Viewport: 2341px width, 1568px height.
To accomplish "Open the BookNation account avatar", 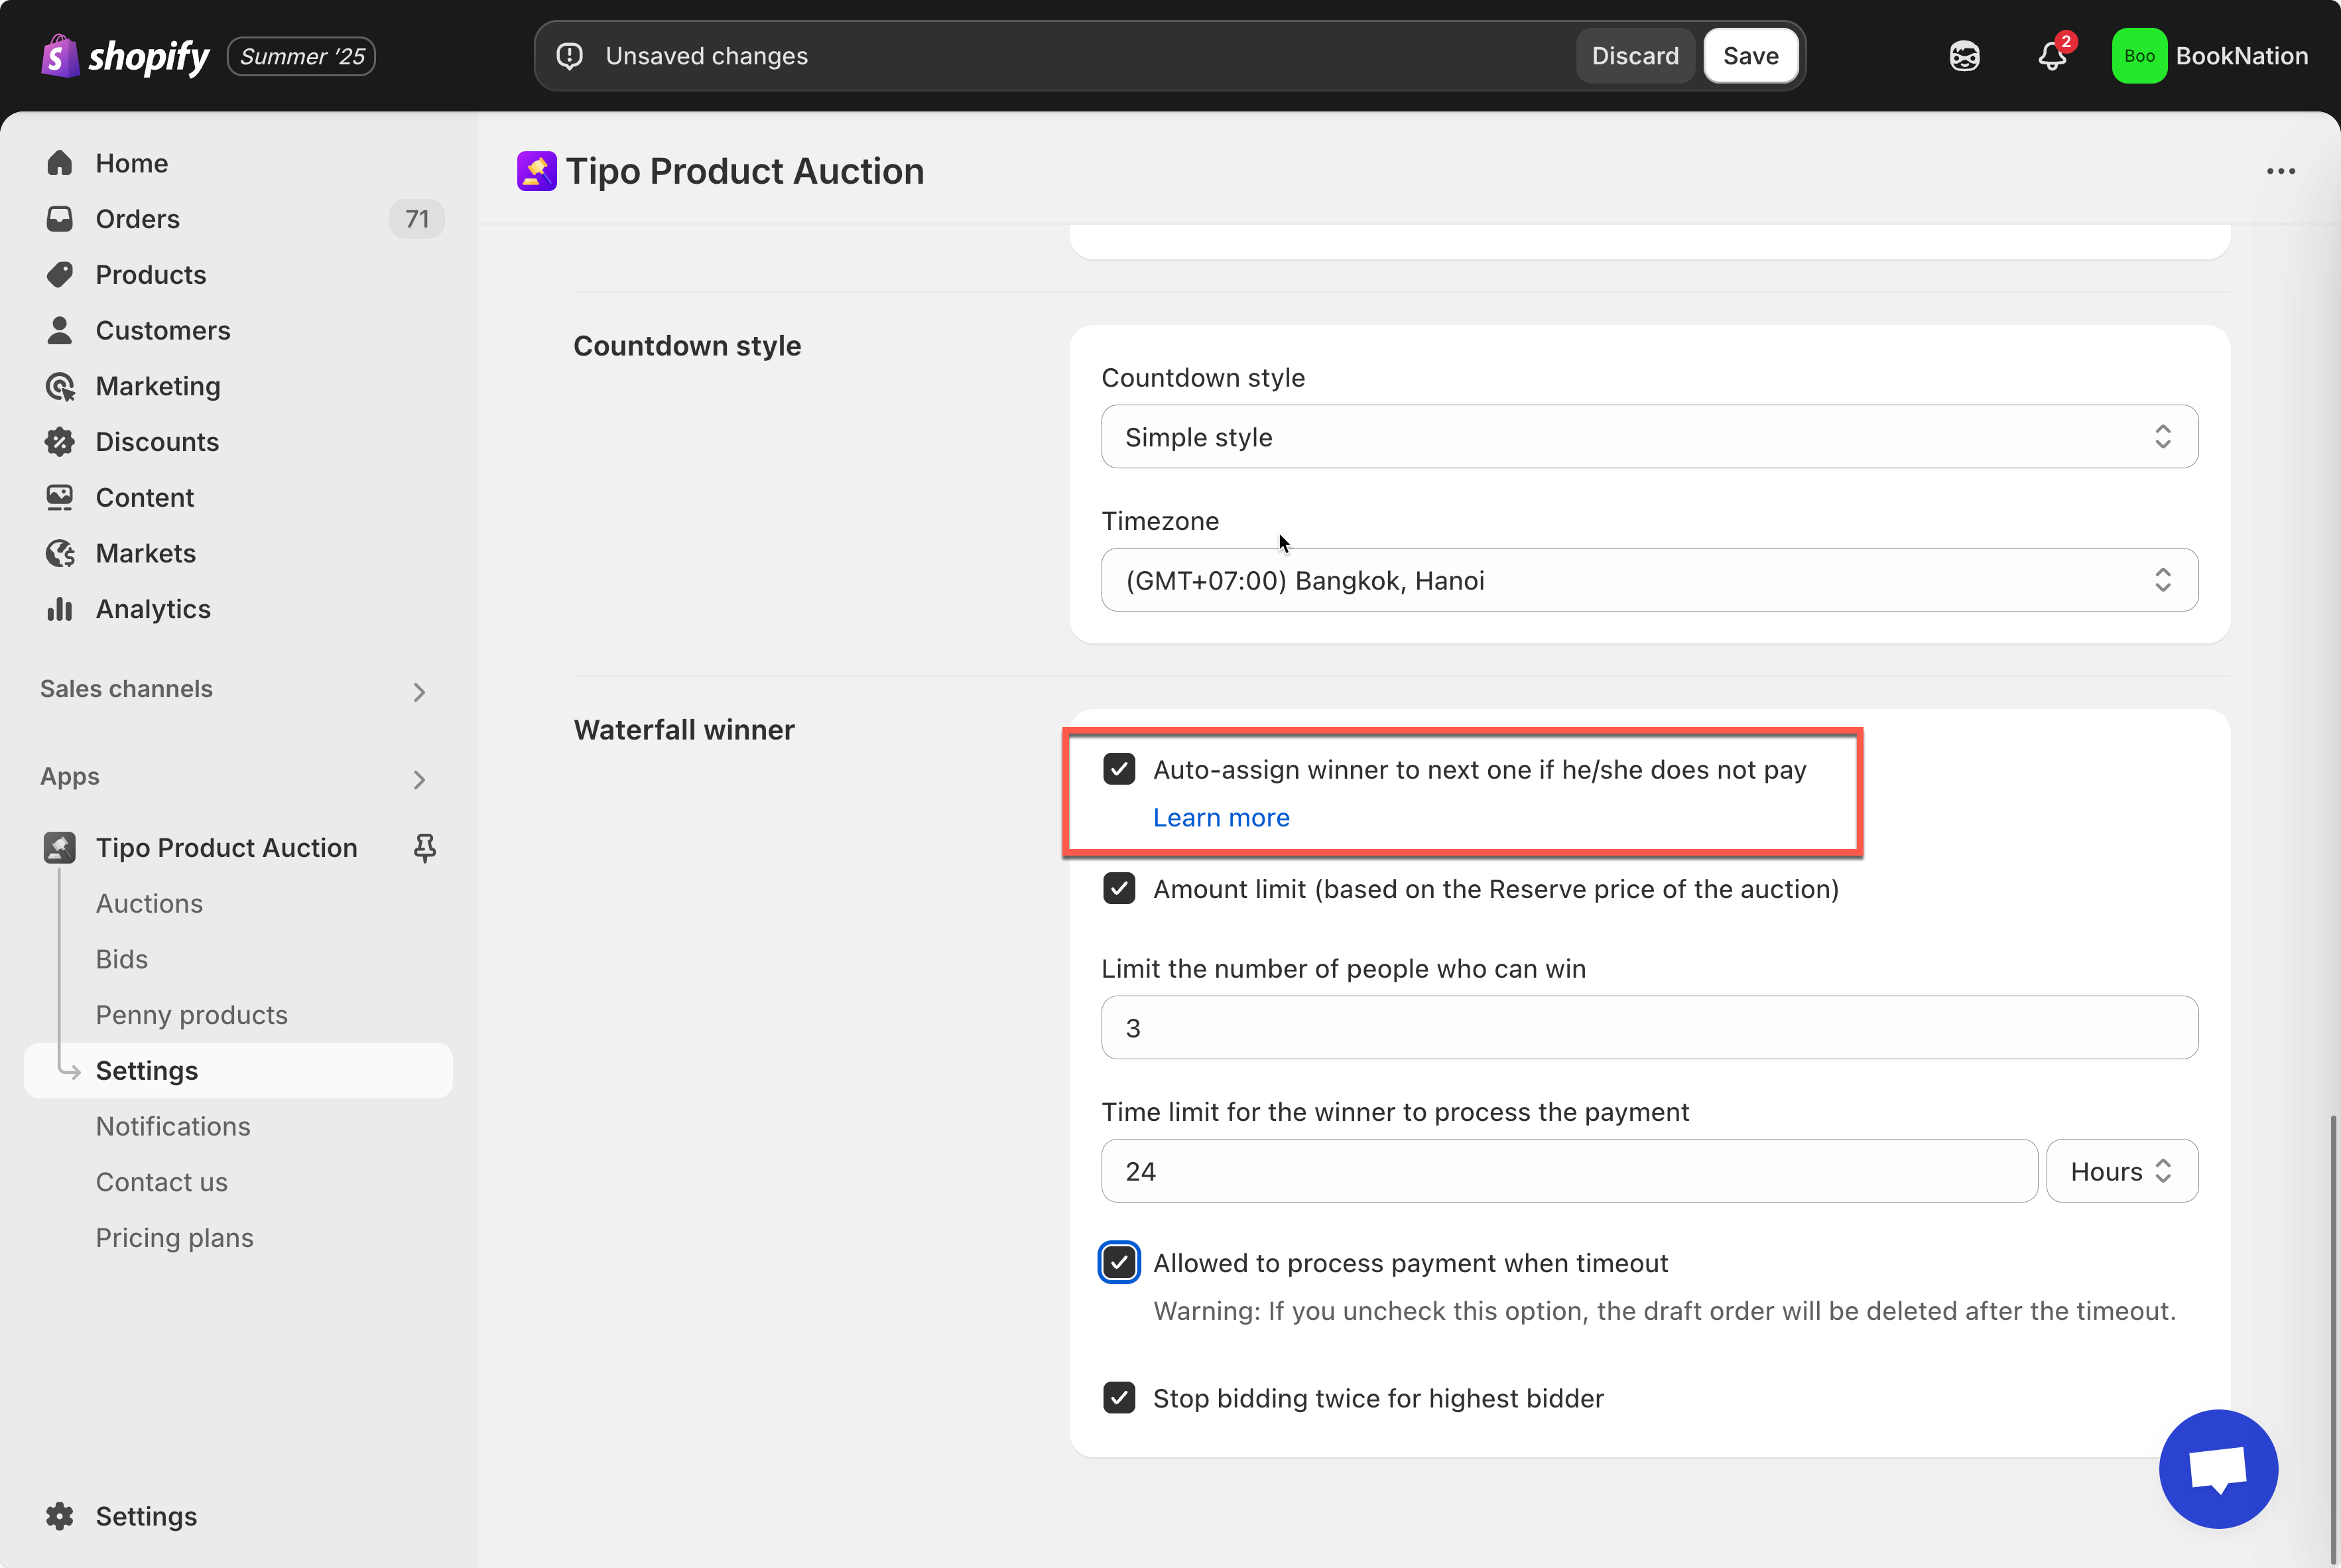I will tap(2138, 56).
